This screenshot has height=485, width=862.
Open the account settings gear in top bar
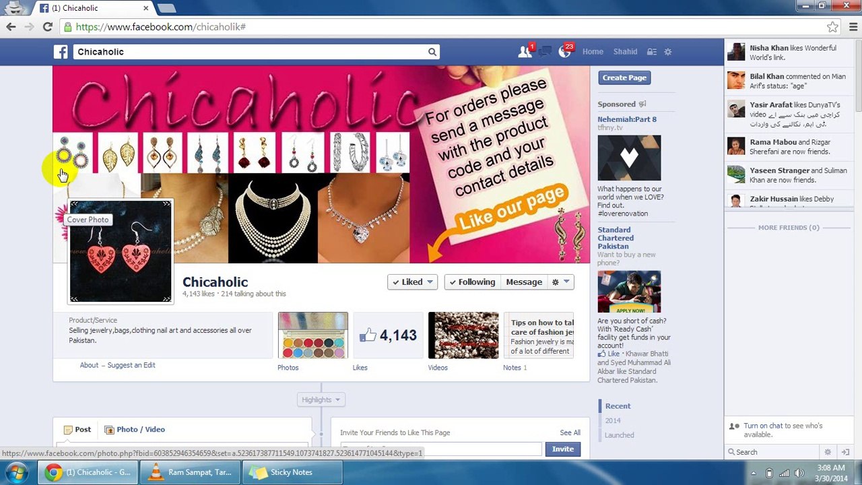coord(668,52)
